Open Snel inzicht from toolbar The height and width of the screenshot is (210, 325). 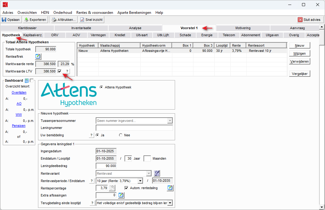pyautogui.click(x=91, y=20)
